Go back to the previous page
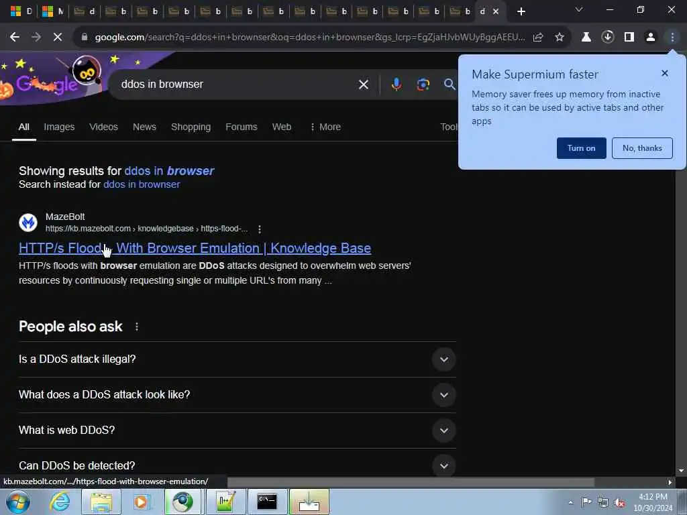The image size is (687, 515). coord(15,38)
